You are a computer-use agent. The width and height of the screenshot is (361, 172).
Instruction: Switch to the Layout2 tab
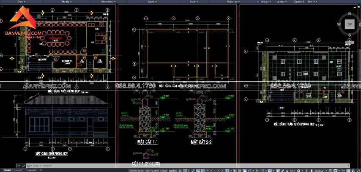pyautogui.click(x=32, y=170)
